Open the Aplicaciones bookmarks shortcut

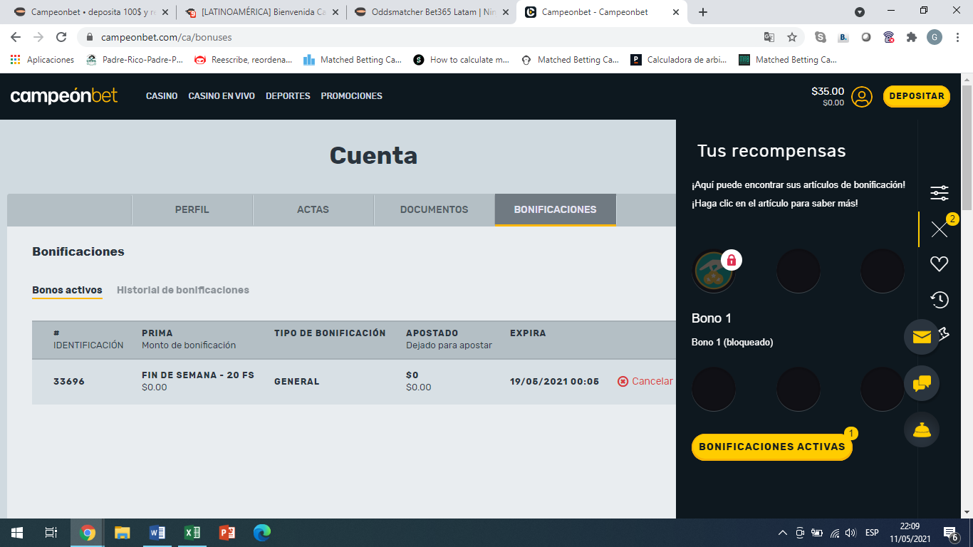click(43, 60)
